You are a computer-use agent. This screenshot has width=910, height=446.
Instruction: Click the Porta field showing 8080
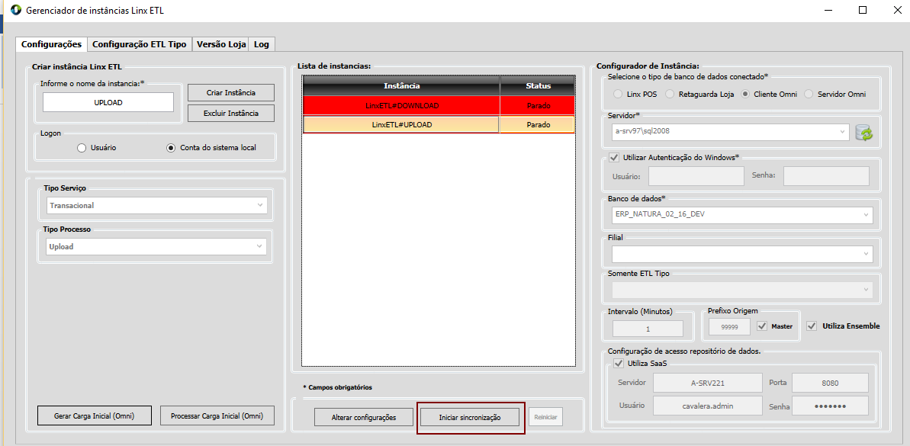(830, 383)
